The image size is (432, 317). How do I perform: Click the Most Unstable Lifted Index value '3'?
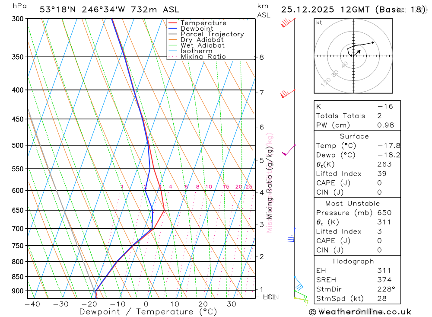pos(380,231)
